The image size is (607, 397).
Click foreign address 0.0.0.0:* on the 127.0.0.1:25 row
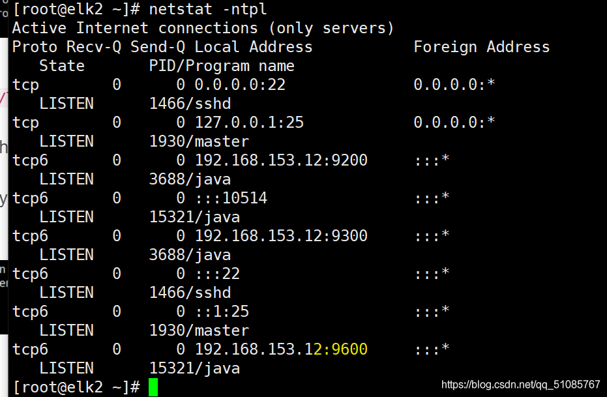click(454, 123)
